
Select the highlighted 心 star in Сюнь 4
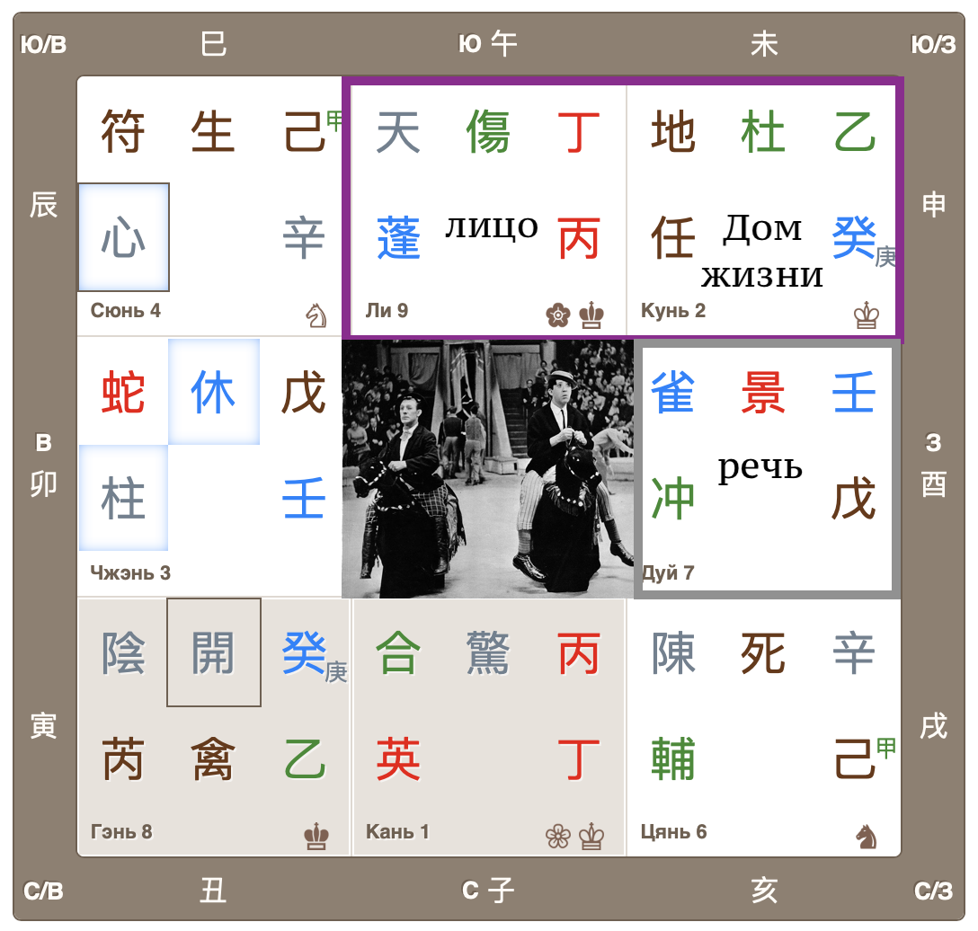124,237
